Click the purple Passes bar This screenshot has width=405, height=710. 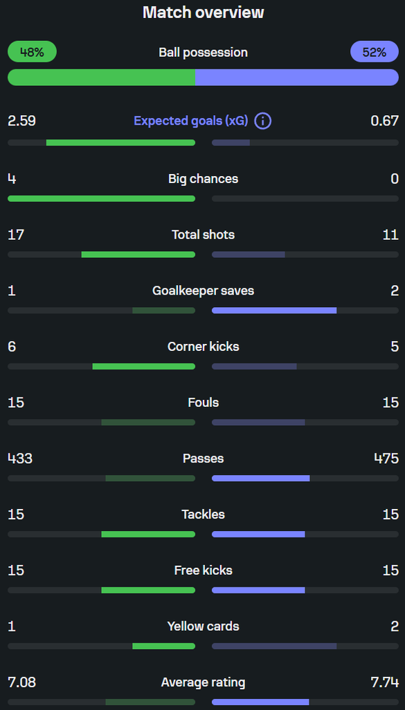[x=260, y=478]
